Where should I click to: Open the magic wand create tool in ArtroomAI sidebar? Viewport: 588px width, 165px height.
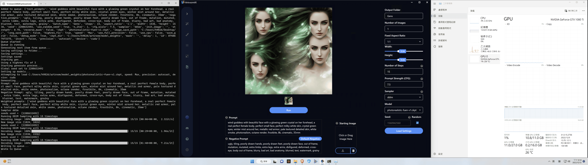pos(187,24)
